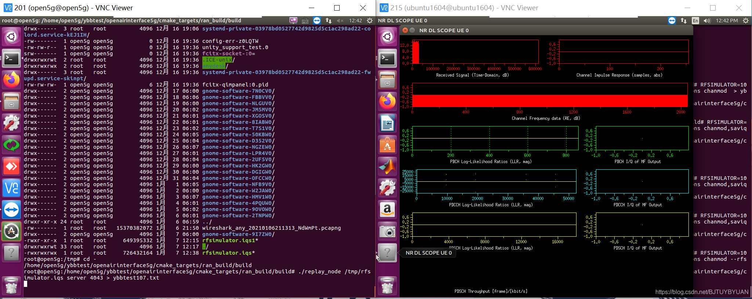Click 12:42 PM clock in 215 panel
This screenshot has height=299, width=752.
click(727, 21)
